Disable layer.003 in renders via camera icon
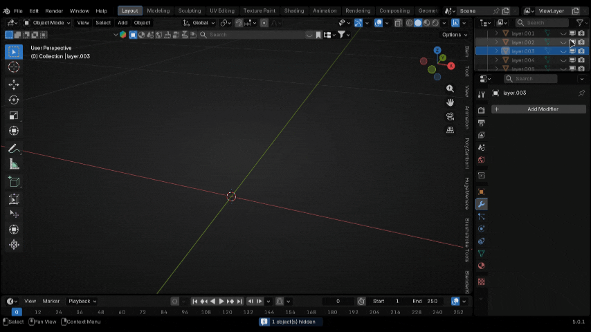 [x=581, y=51]
